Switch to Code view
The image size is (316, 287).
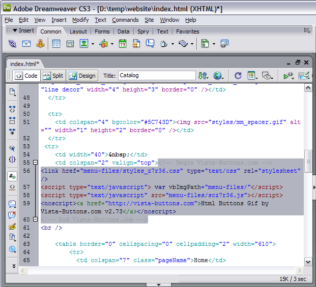pyautogui.click(x=26, y=76)
